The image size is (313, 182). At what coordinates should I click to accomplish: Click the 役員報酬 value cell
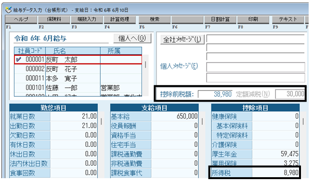(x=175, y=126)
